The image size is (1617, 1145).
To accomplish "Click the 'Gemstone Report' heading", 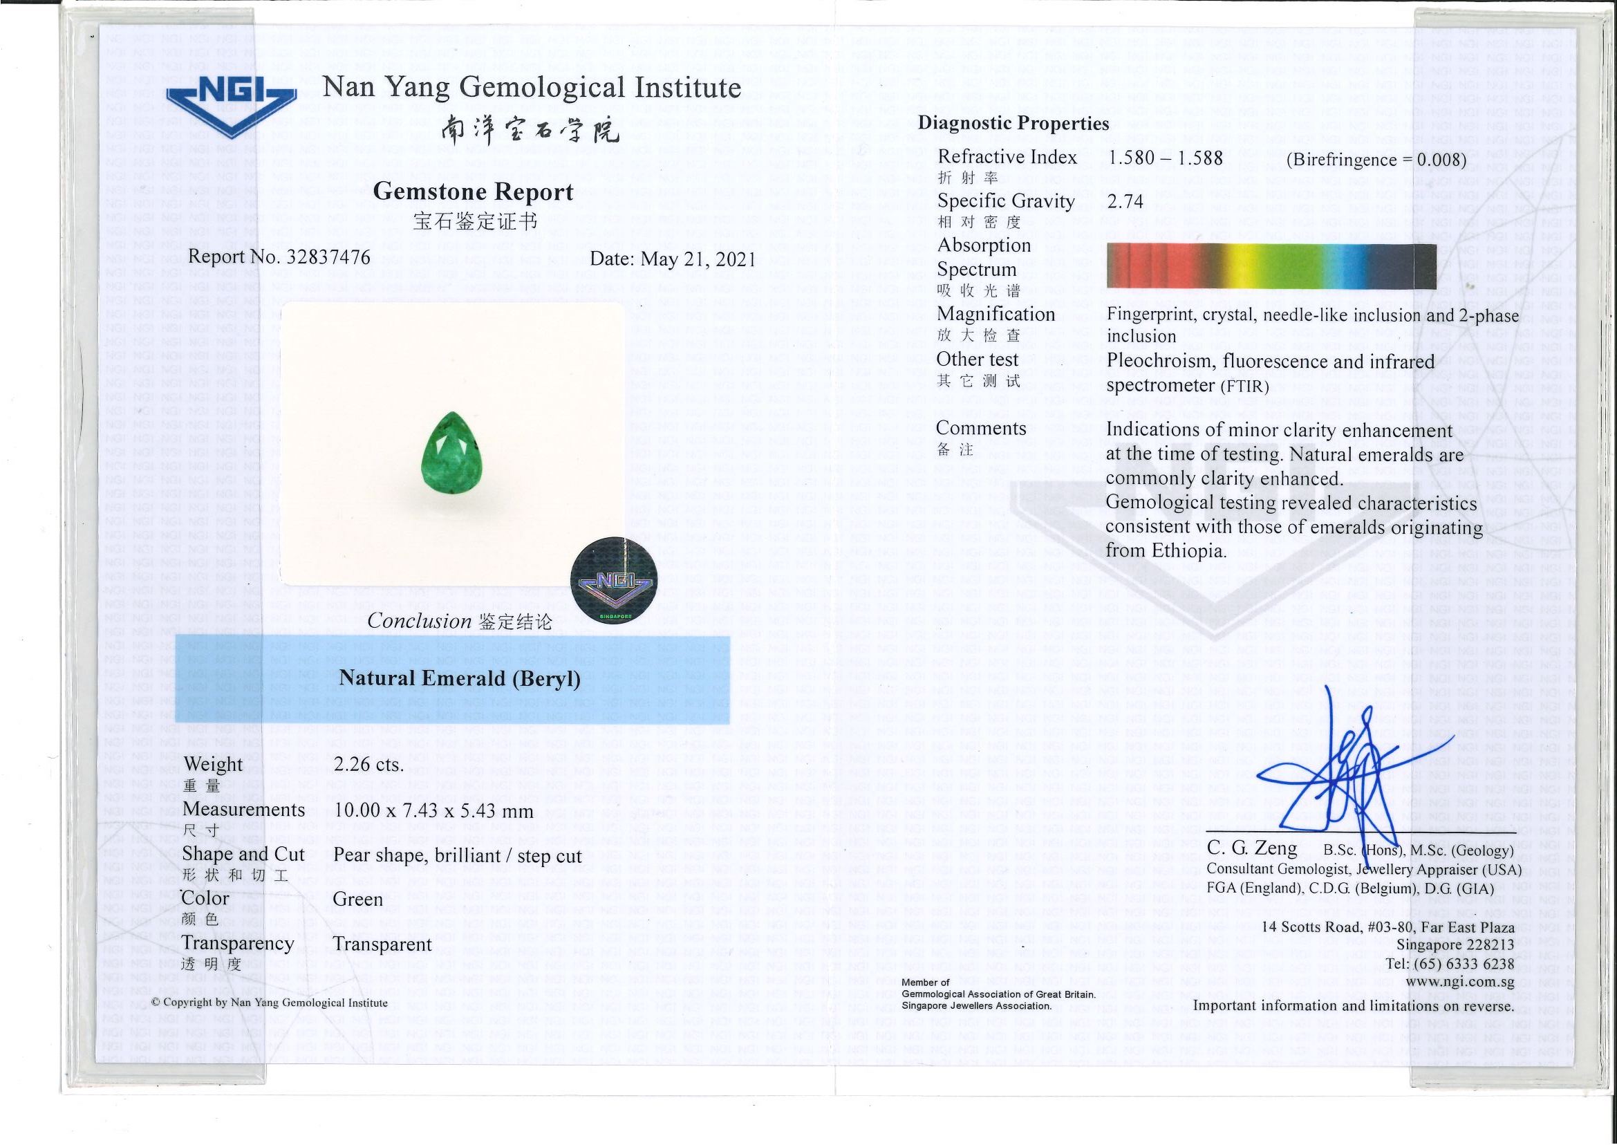I will (473, 191).
